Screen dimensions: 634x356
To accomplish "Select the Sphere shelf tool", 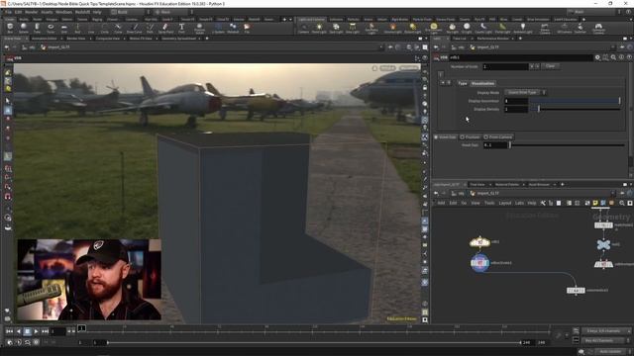I will 24,28.
